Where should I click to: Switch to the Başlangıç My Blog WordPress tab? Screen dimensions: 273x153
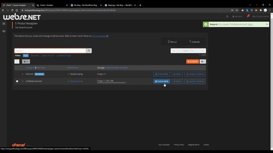coord(120,5)
